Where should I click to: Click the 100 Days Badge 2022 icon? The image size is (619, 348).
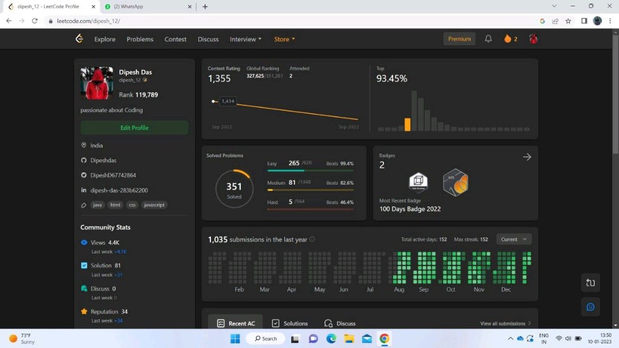[456, 182]
